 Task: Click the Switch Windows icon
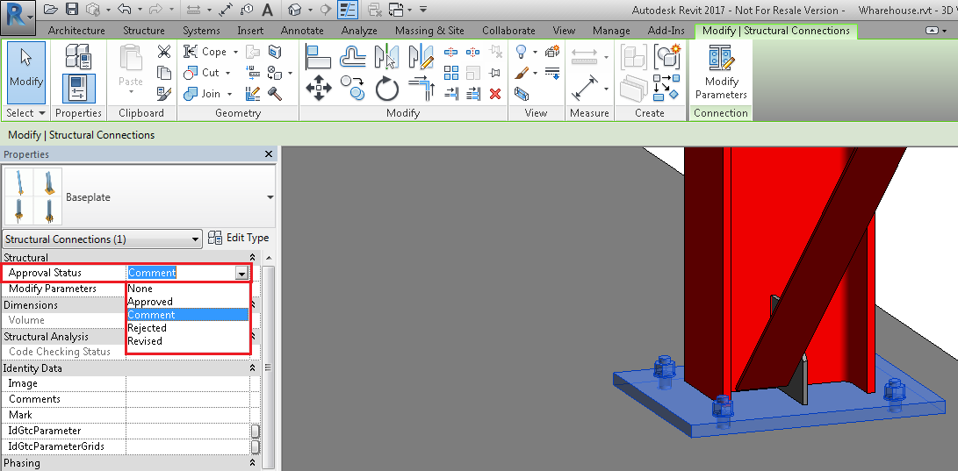pos(396,9)
